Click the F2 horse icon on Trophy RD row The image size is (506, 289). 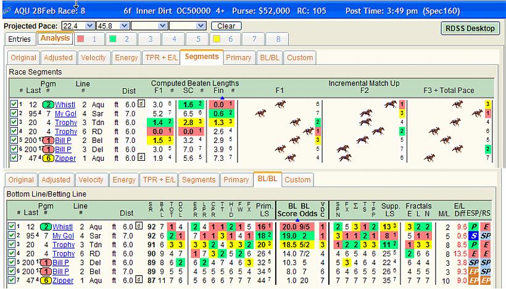pos(378,131)
